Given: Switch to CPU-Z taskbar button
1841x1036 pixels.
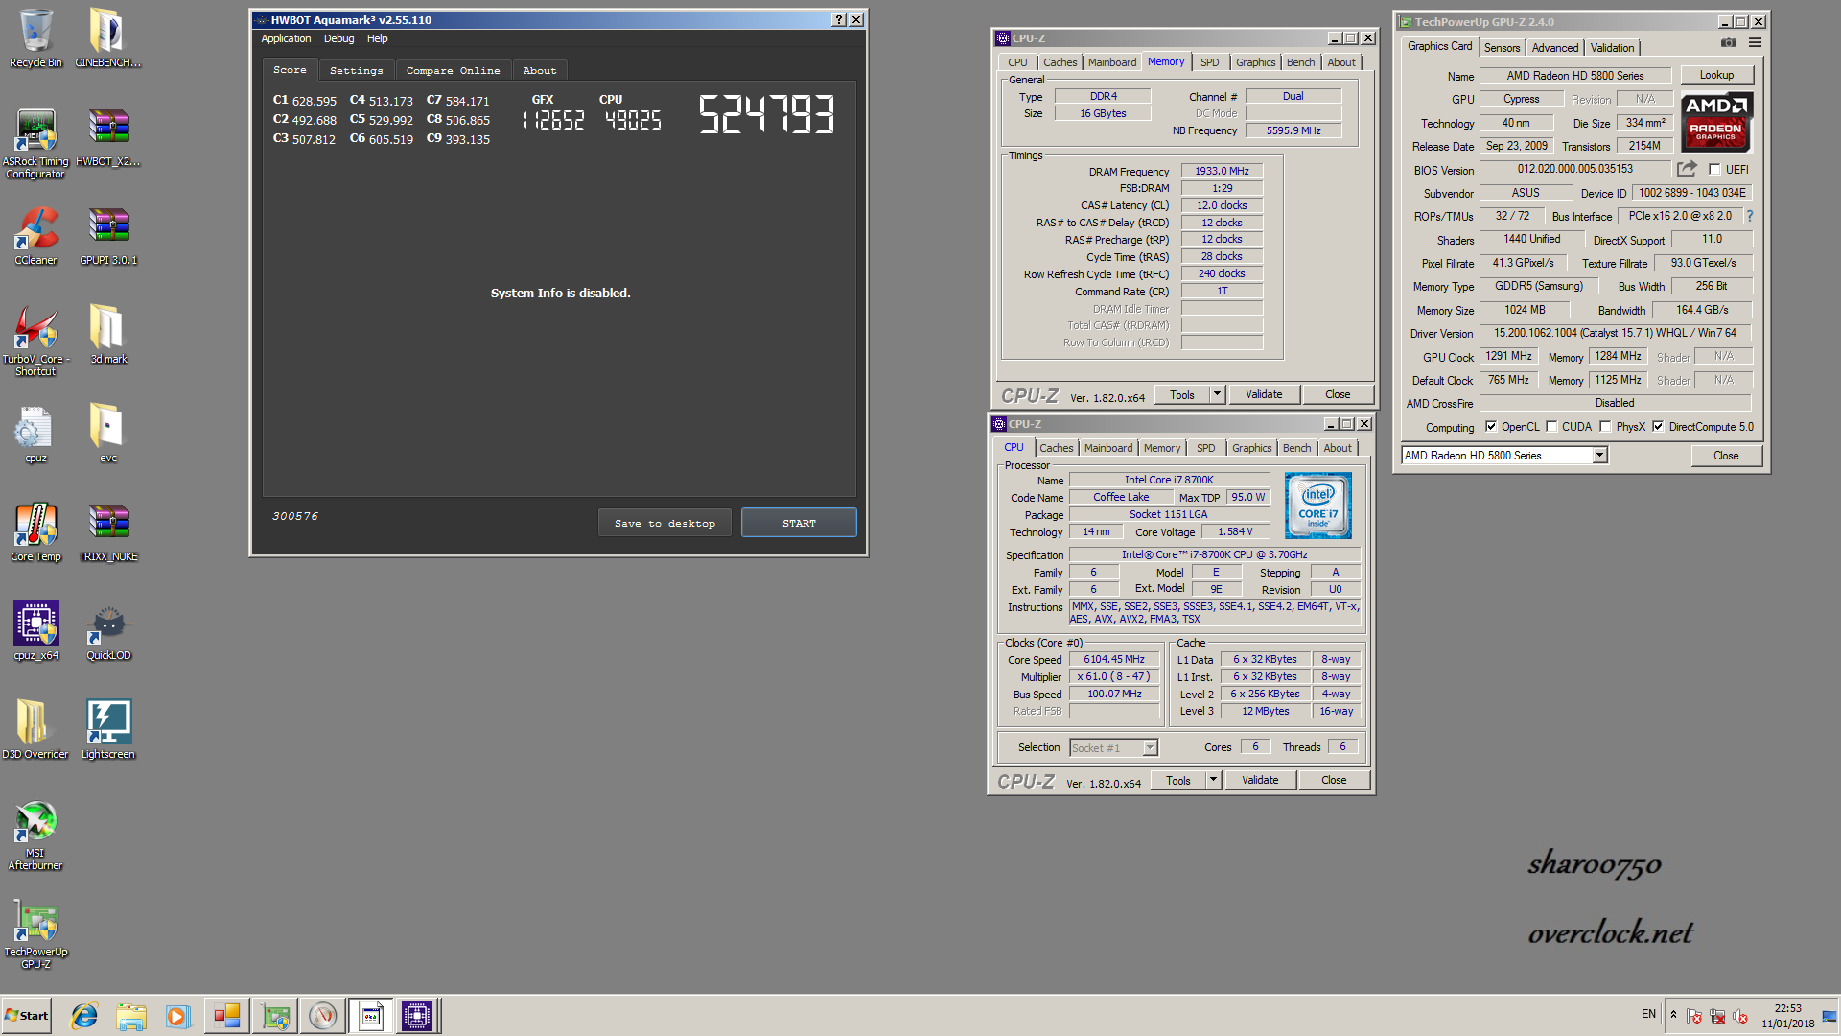Looking at the screenshot, I should click(x=417, y=1016).
